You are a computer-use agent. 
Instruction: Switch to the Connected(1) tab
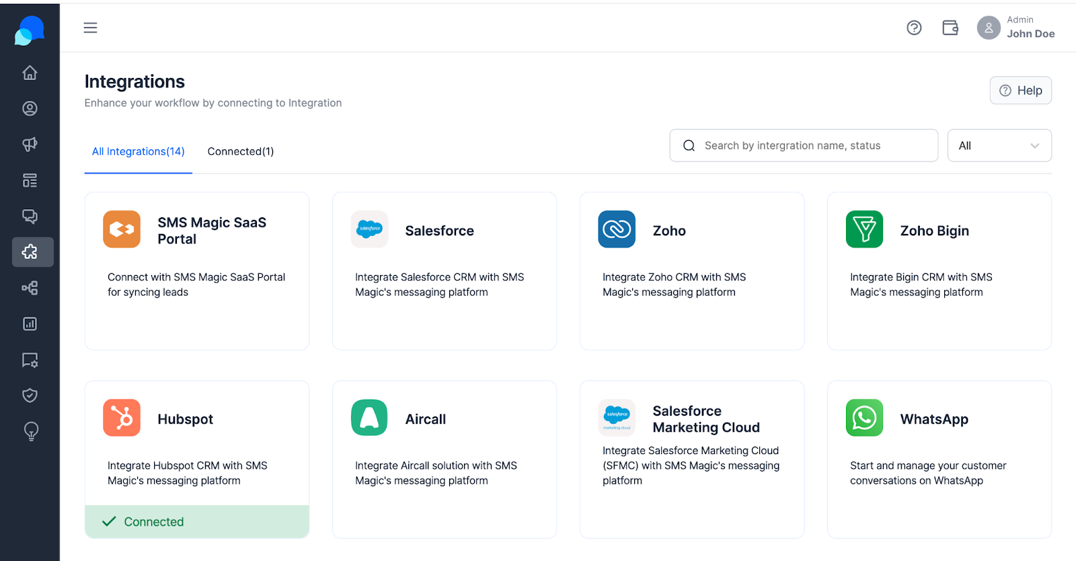click(x=241, y=151)
